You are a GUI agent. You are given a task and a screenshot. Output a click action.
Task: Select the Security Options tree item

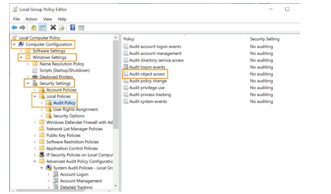coord(69,116)
